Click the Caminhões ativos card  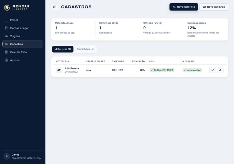click(118, 29)
